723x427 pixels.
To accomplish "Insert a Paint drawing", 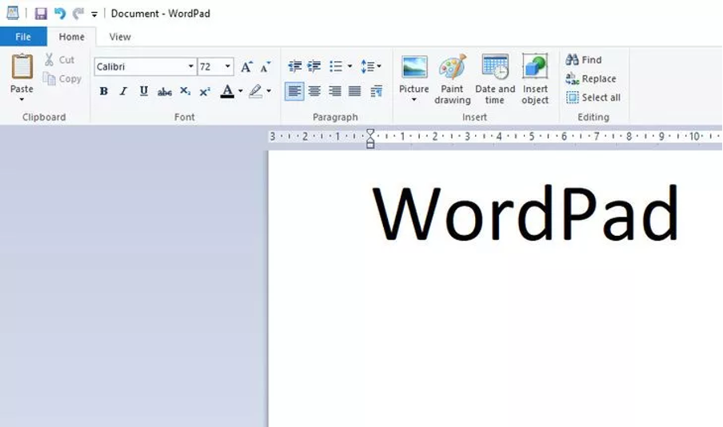I will click(453, 79).
